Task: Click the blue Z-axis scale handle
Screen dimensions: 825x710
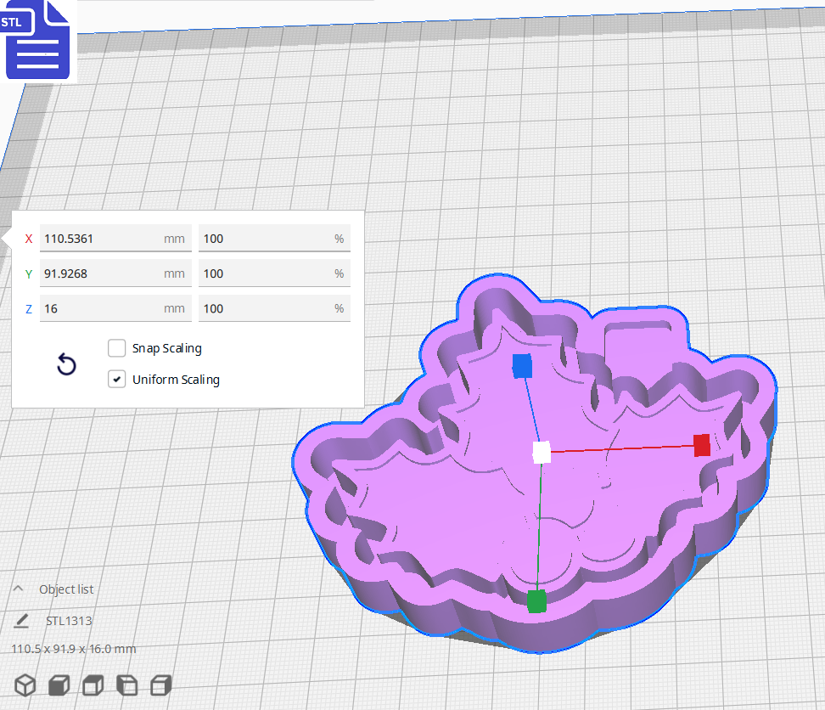Action: [524, 366]
